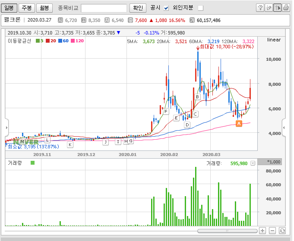Click the 120MA value 3,322
This screenshot has height=241, width=294.
click(248, 41)
